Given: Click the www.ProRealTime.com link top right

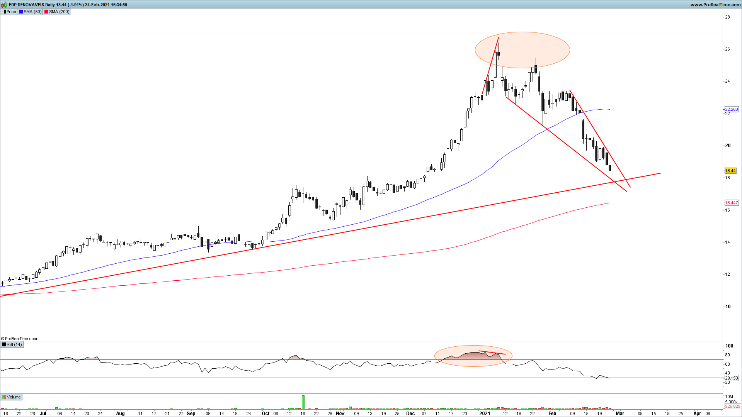Looking at the screenshot, I should click(715, 5).
